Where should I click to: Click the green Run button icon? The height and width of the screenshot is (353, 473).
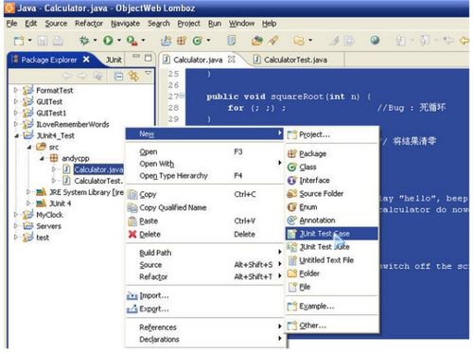pyautogui.click(x=108, y=41)
